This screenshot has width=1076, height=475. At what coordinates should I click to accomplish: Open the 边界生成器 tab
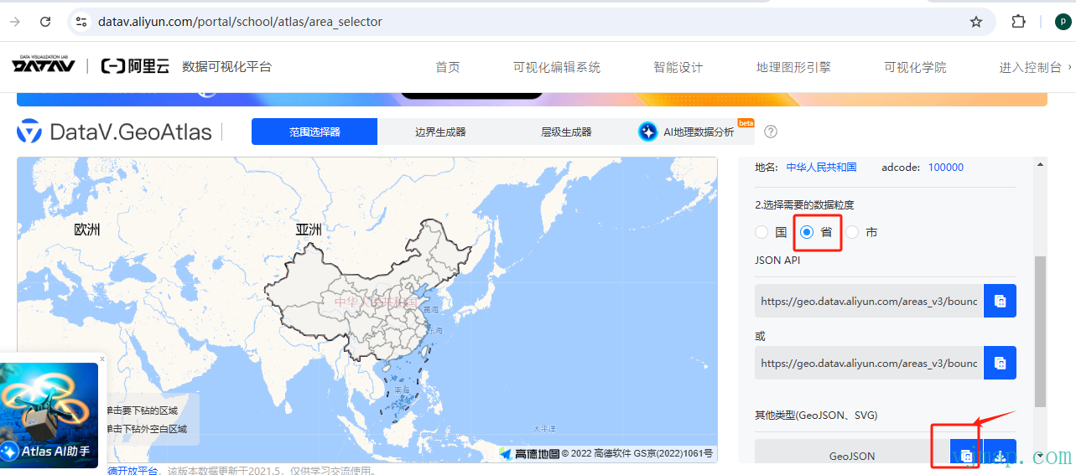(x=440, y=132)
